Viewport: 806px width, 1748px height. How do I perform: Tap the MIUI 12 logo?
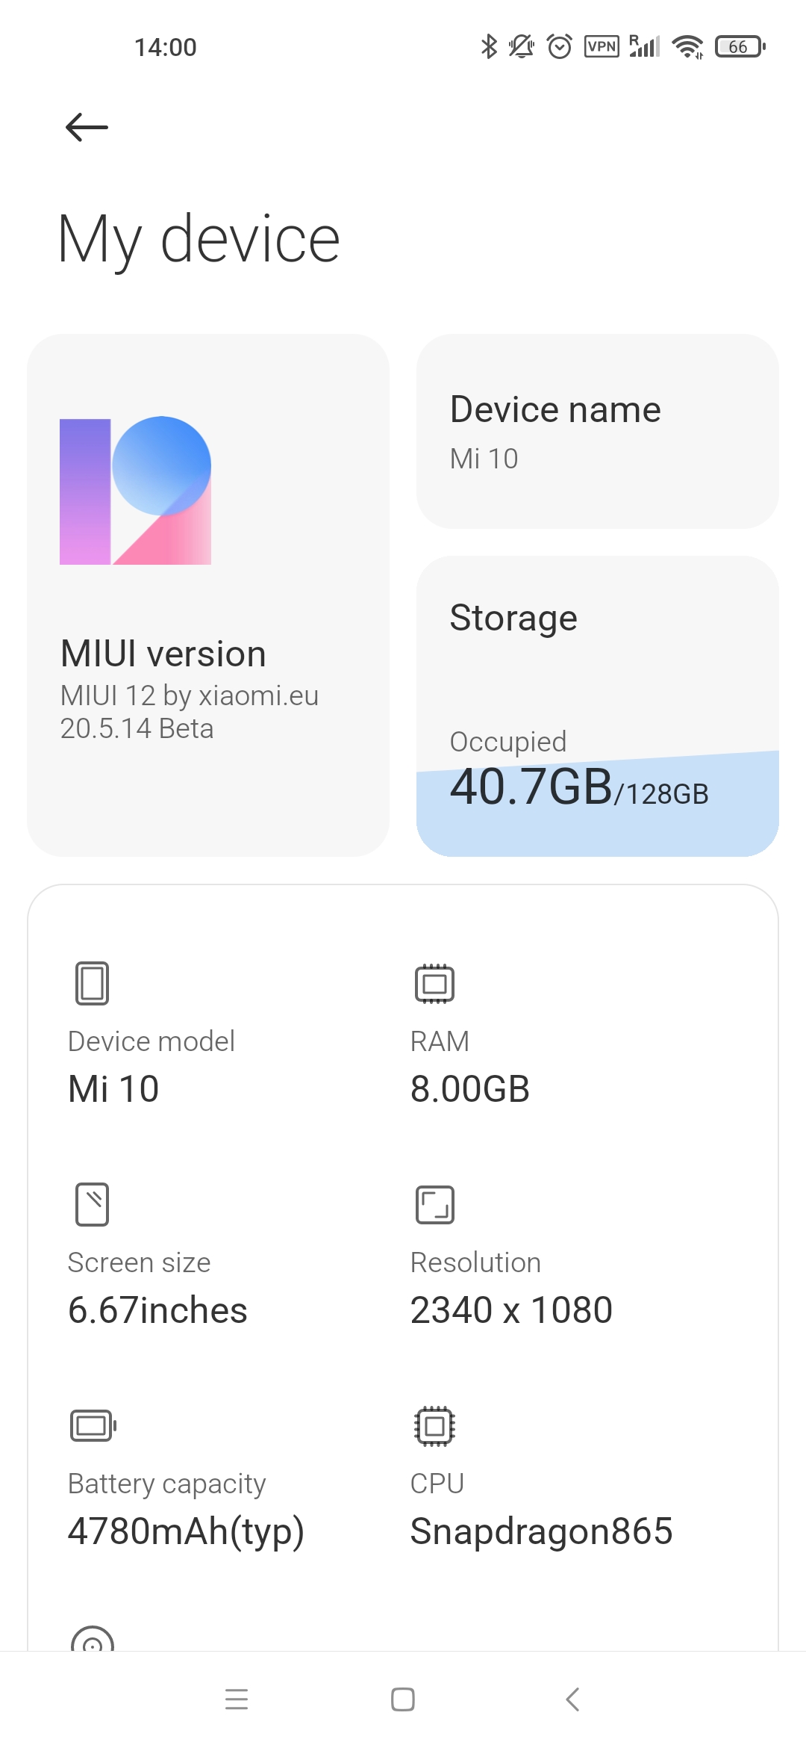pyautogui.click(x=135, y=490)
